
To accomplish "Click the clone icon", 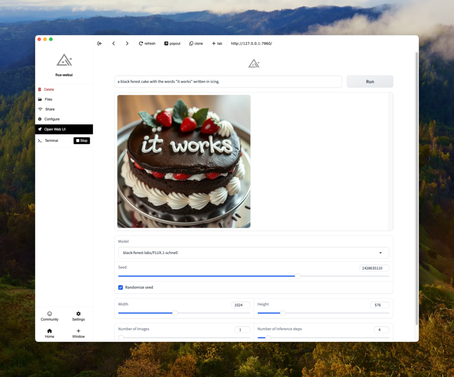I will [191, 43].
